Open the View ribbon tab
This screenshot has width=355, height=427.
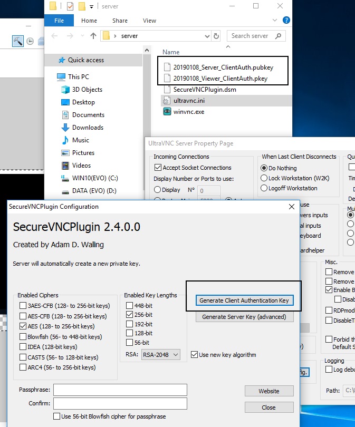point(149,21)
